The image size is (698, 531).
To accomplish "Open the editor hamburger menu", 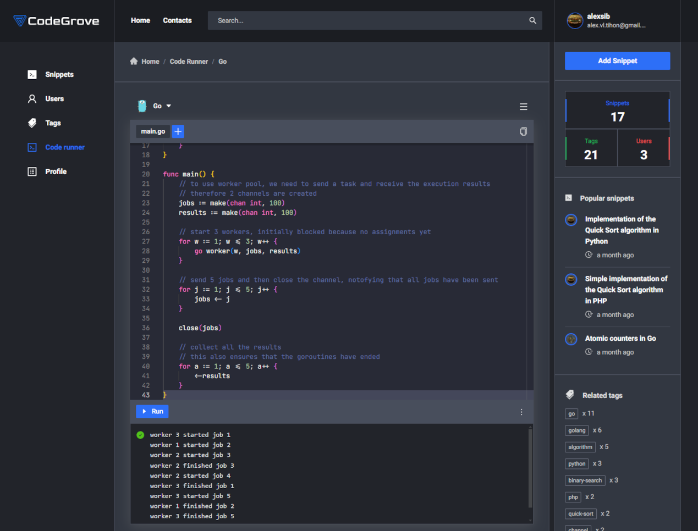I will (524, 107).
